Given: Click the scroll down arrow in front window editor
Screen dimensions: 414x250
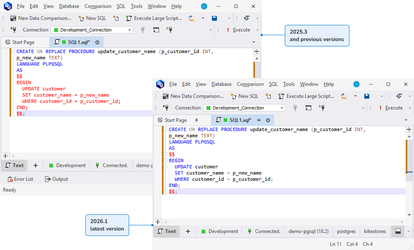Looking at the screenshot, I should pos(409,215).
